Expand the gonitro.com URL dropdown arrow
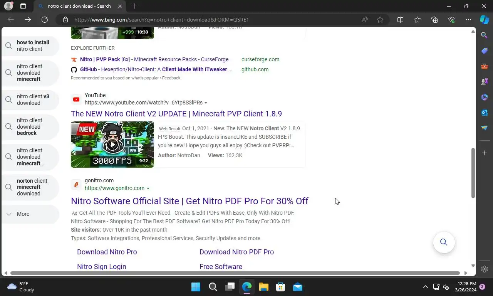The height and width of the screenshot is (296, 493). point(148,188)
